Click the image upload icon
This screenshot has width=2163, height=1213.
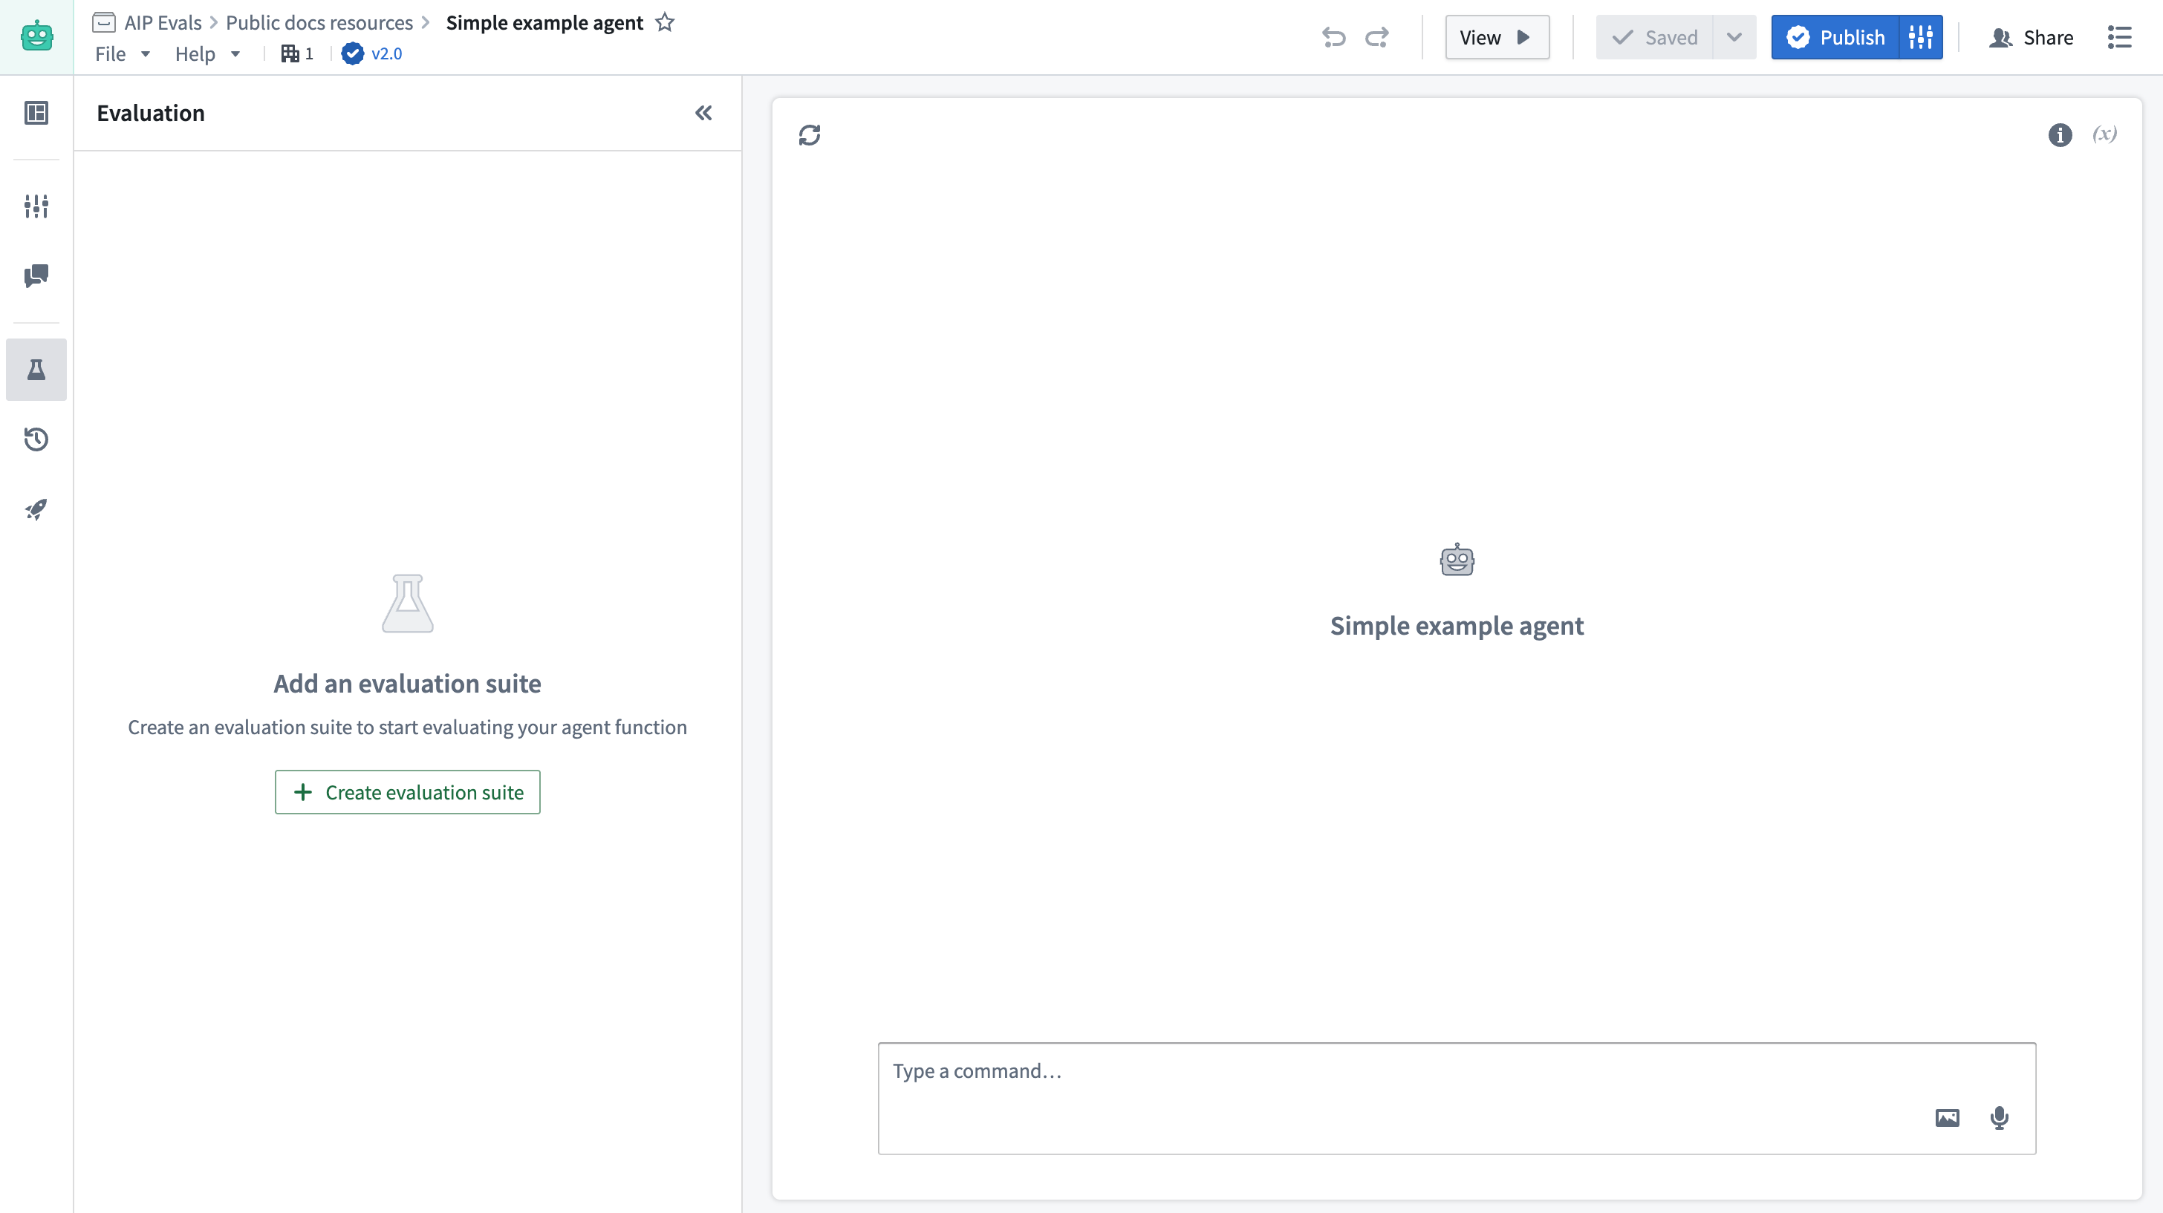[1947, 1117]
